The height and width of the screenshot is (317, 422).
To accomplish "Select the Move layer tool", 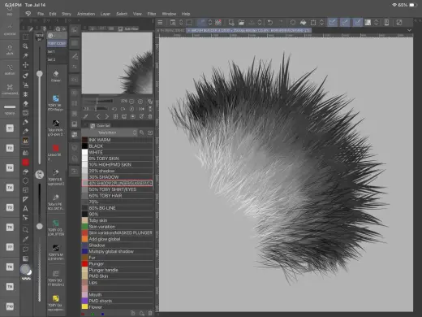I will coord(25,65).
